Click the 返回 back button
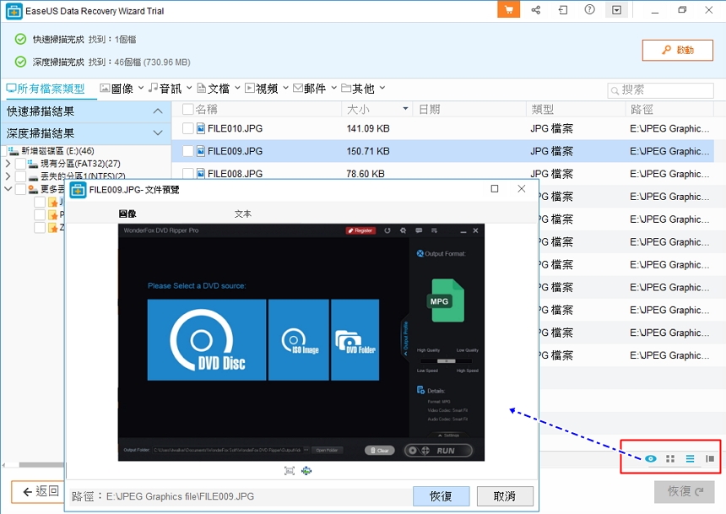The height and width of the screenshot is (514, 726). click(x=38, y=491)
